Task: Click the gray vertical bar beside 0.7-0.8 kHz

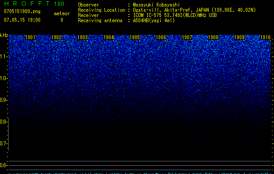Action: 8,134
